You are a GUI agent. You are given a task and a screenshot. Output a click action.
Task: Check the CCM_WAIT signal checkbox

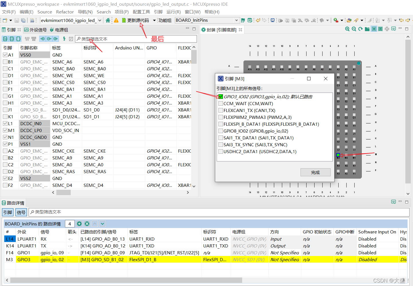pos(220,103)
